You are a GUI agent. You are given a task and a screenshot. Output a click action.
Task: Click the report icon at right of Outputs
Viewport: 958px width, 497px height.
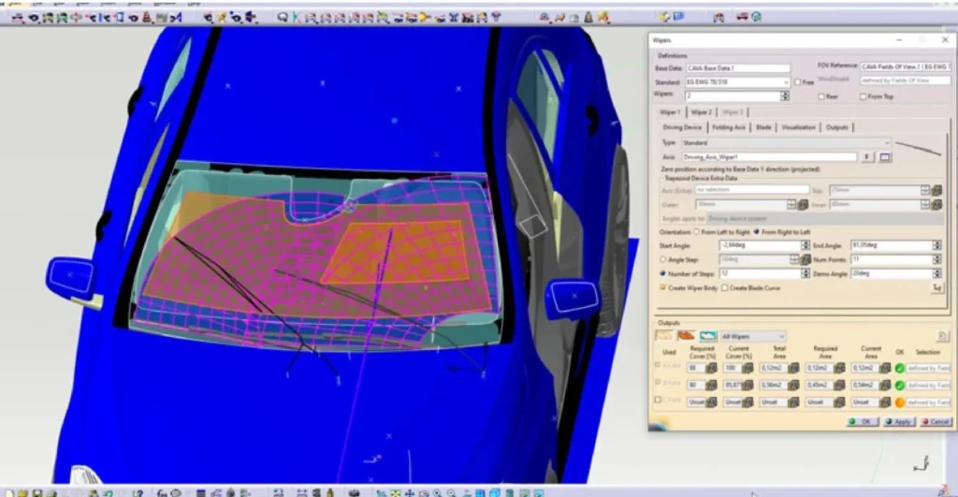click(942, 336)
